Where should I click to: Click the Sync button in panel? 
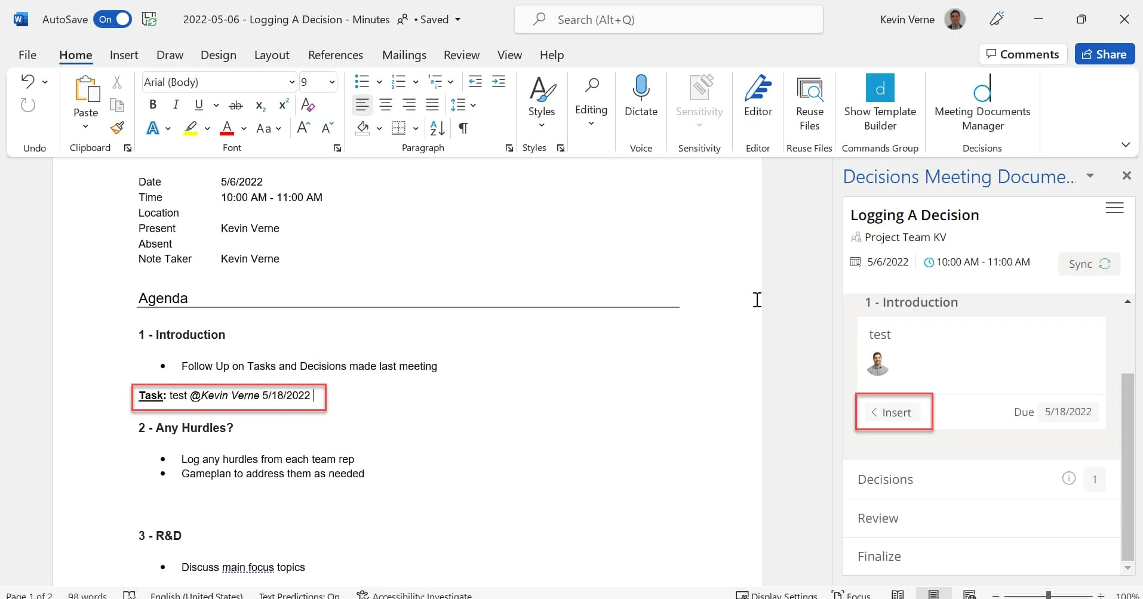pyautogui.click(x=1089, y=264)
